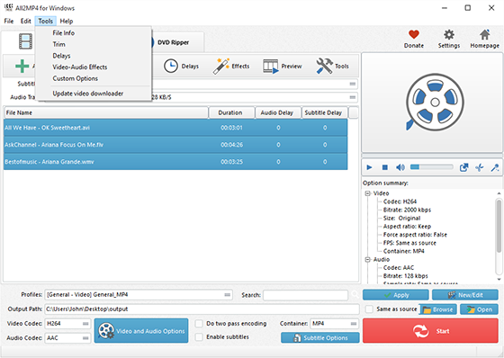Click the scissors trim icon under preview
This screenshot has height=358, width=504.
pyautogui.click(x=479, y=167)
